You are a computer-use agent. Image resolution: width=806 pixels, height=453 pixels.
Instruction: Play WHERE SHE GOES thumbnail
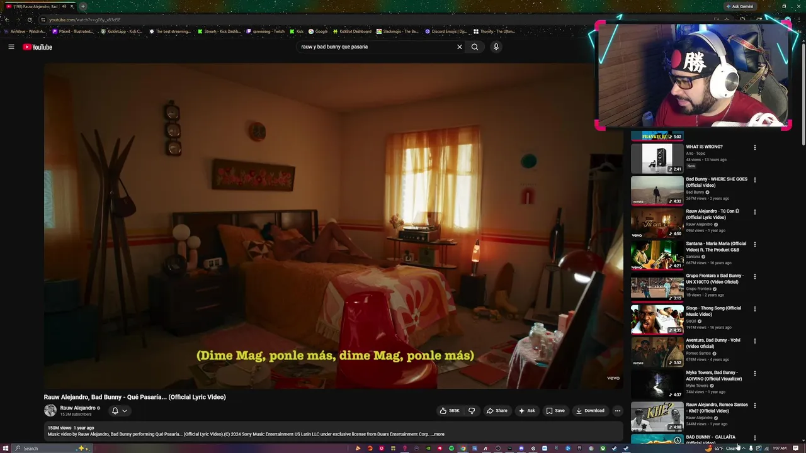click(x=657, y=190)
